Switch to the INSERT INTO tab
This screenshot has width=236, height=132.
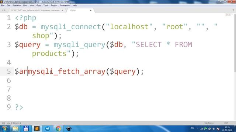click(x=35, y=10)
